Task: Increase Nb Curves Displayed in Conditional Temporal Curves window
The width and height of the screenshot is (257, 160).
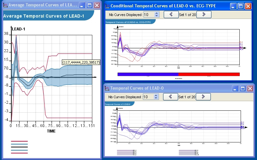Action: click(157, 13)
